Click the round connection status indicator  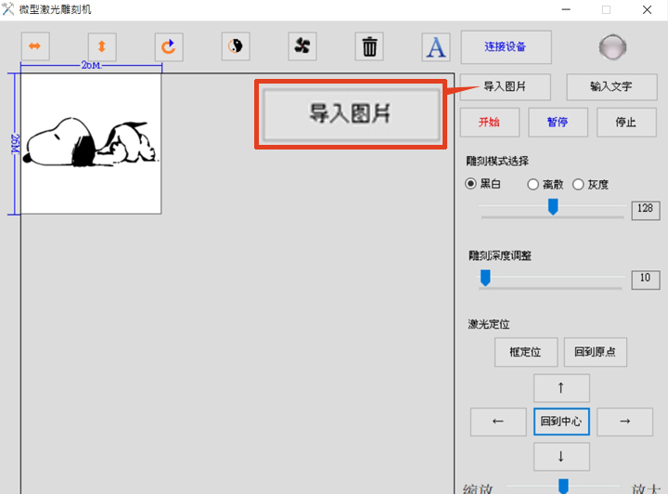point(610,46)
